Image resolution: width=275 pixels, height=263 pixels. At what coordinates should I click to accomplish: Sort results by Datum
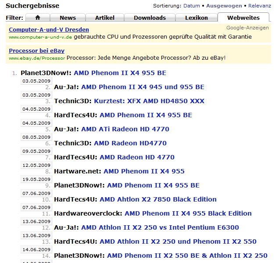pos(192,6)
